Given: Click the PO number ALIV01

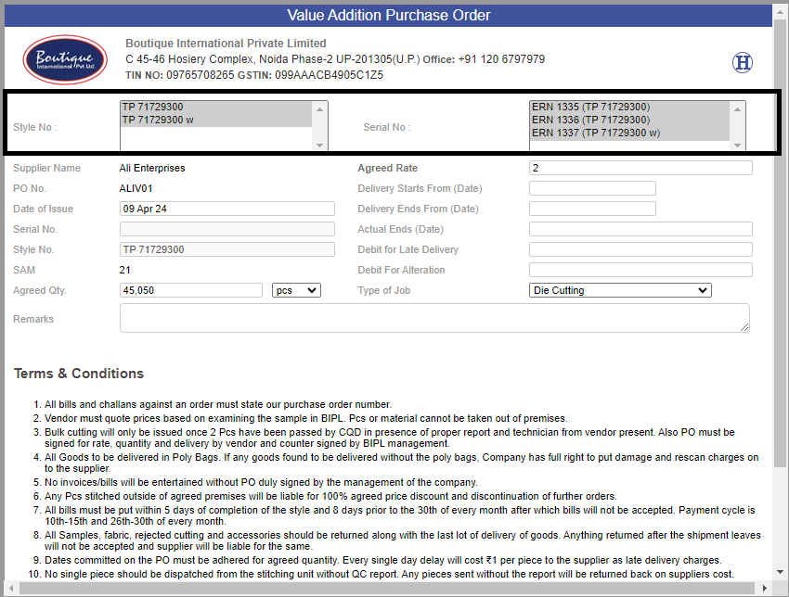Looking at the screenshot, I should coord(136,188).
